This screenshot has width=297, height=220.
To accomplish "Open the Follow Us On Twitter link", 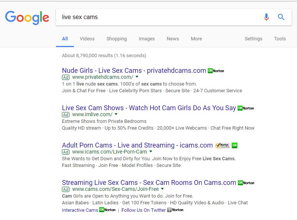I will pyautogui.click(x=144, y=210).
